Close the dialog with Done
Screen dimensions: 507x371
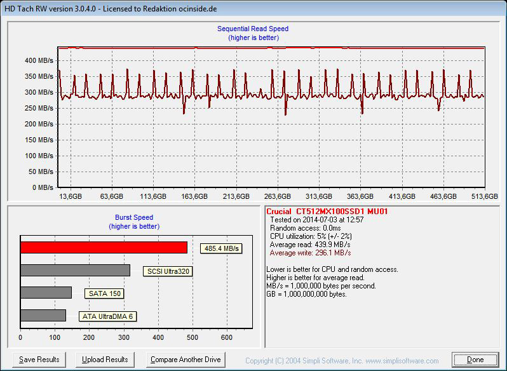475,360
